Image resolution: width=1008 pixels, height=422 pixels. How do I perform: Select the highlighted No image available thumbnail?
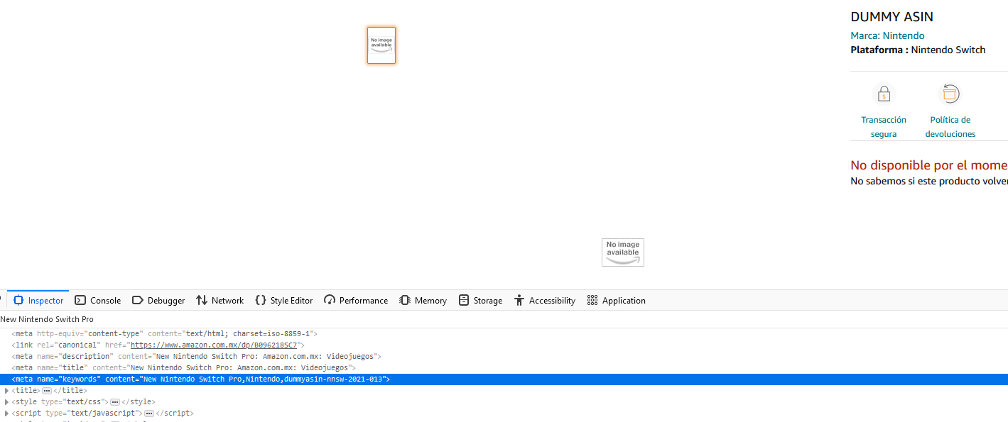pyautogui.click(x=381, y=45)
